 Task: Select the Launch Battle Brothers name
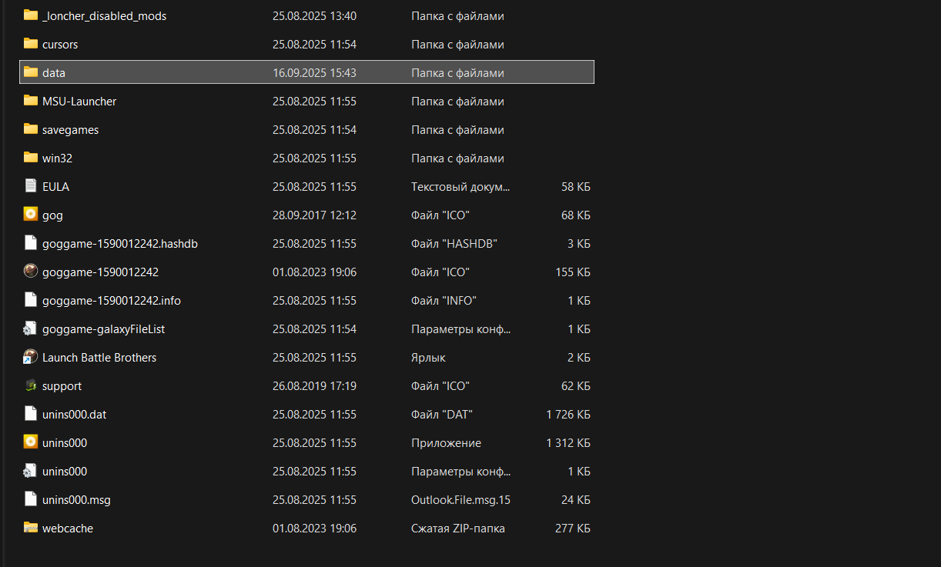pyautogui.click(x=99, y=357)
